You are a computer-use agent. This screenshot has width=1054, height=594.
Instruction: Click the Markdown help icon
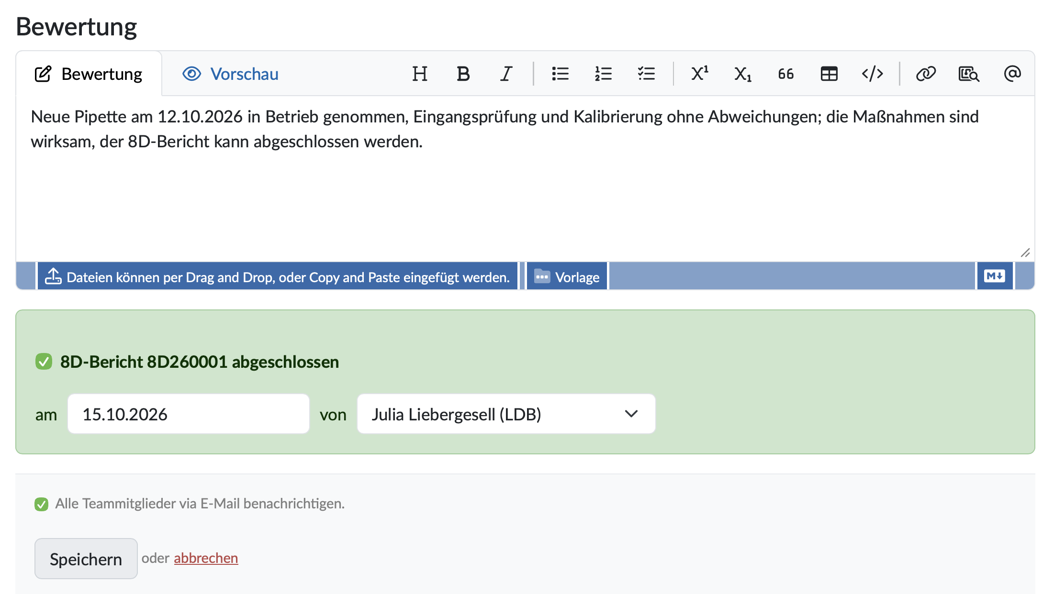pos(995,276)
